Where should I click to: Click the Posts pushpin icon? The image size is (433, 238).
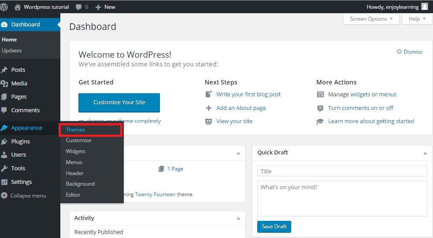[x=4, y=70]
